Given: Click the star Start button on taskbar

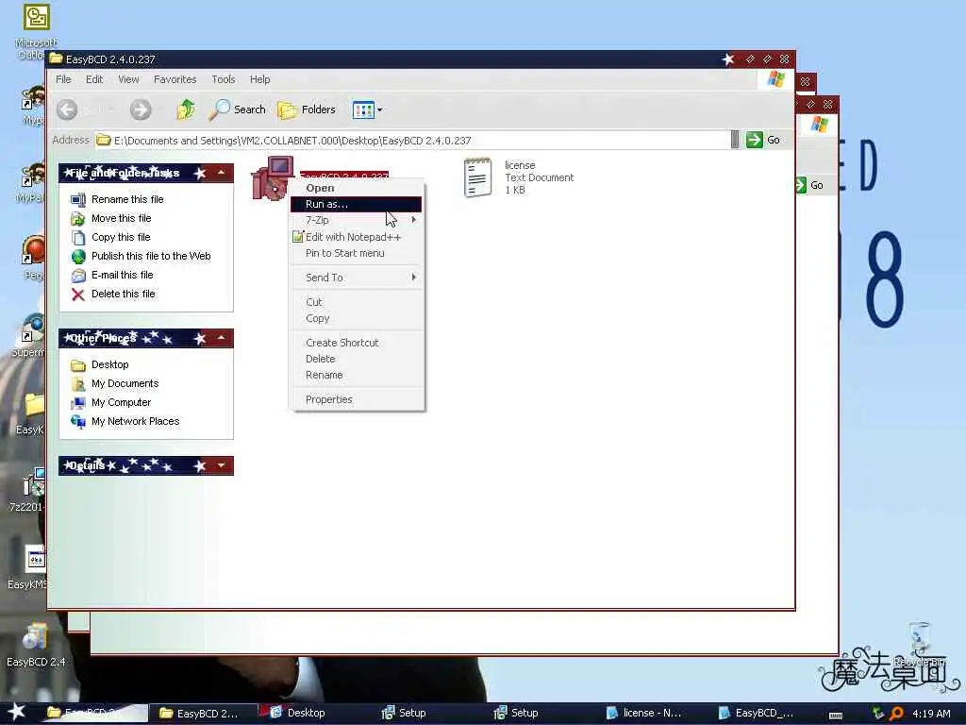Looking at the screenshot, I should [17, 712].
